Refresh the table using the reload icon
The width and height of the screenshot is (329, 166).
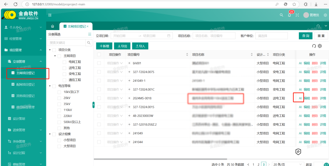coord(314,46)
